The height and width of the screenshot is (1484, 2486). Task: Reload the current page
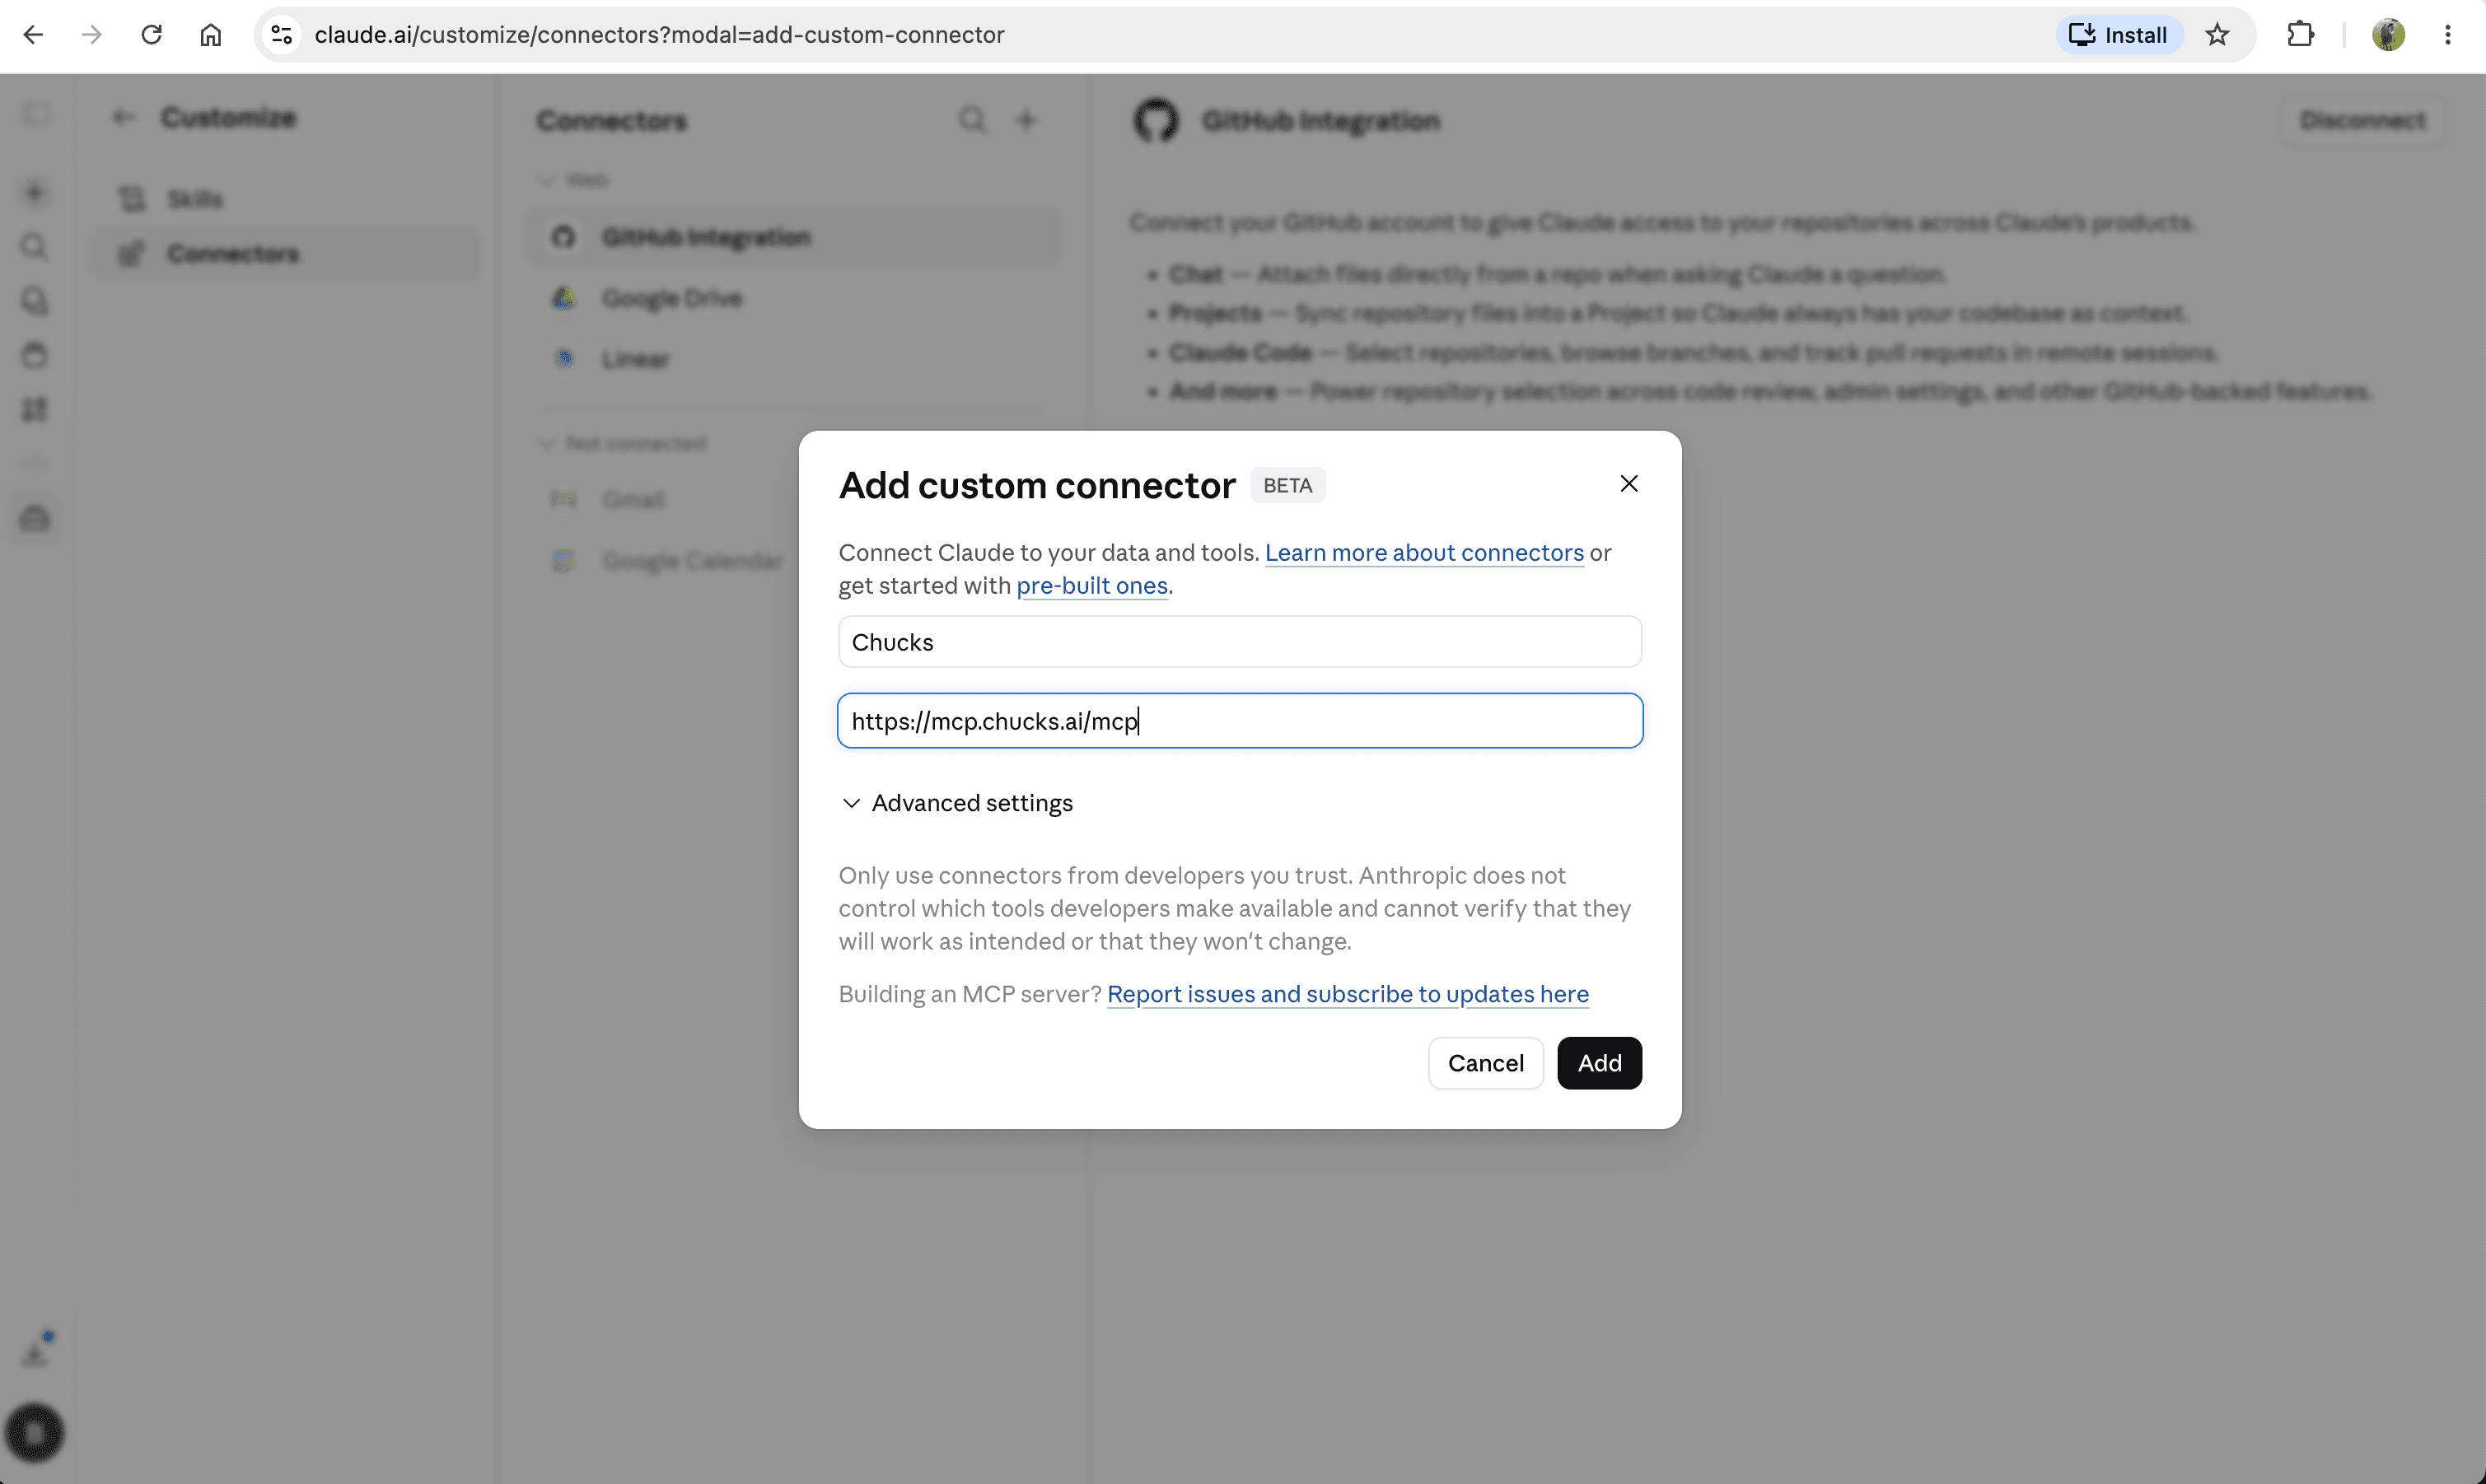pos(151,35)
